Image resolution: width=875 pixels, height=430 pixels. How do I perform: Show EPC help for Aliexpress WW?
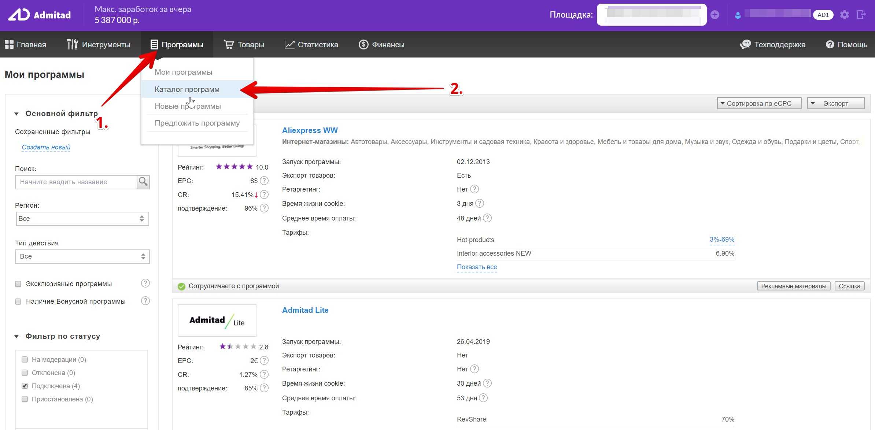coord(264,181)
